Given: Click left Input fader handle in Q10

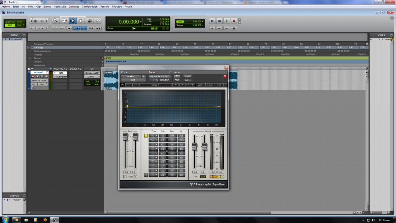Looking at the screenshot, I should 125,137.
